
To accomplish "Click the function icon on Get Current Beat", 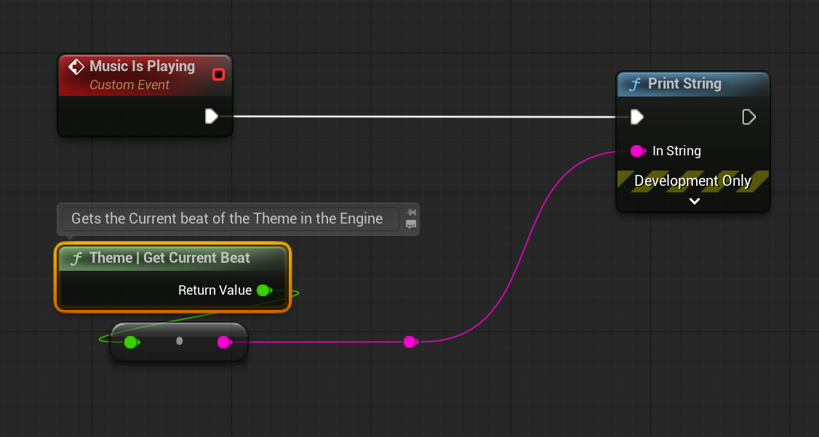I will point(76,258).
